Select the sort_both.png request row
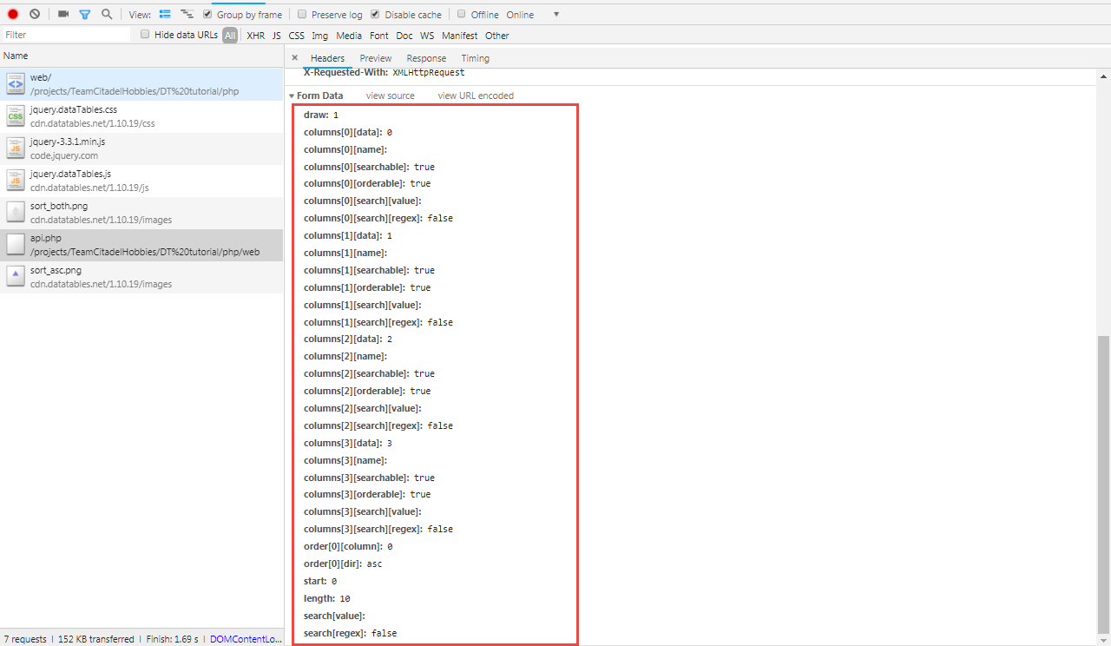This screenshot has height=646, width=1111. pyautogui.click(x=141, y=213)
